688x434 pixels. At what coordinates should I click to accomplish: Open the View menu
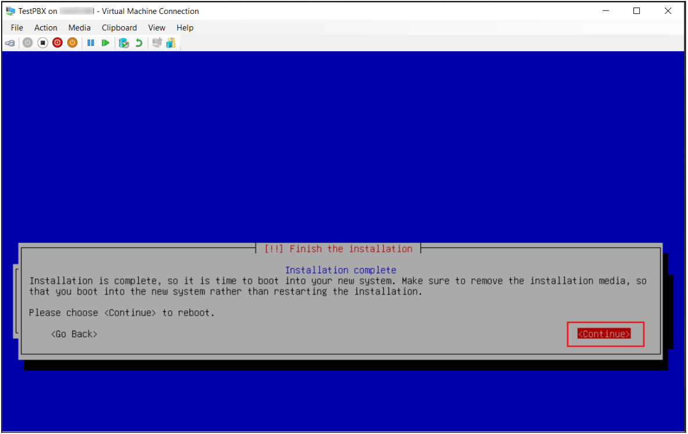point(157,28)
